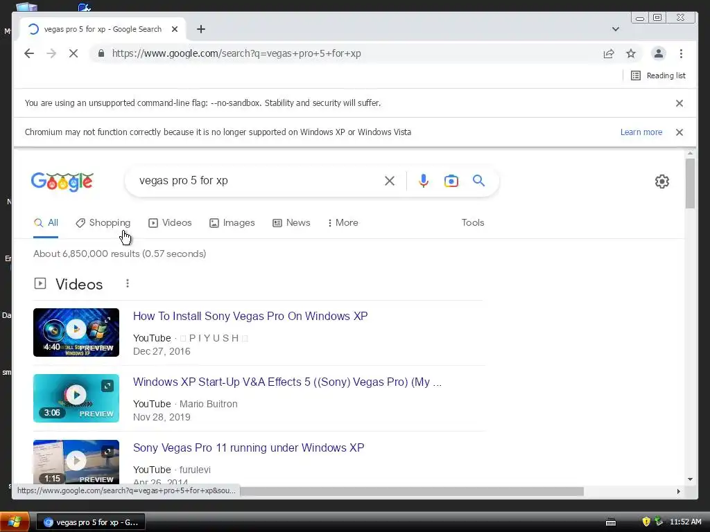Open the Windows Start button
Screen dimensions: 710x532
click(x=15, y=522)
